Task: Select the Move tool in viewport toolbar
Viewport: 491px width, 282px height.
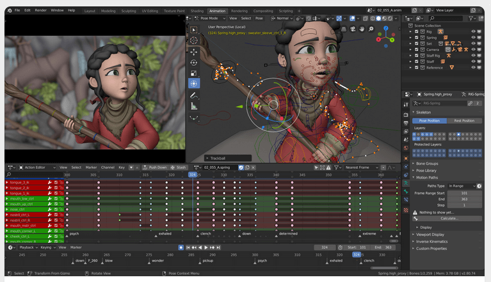Action: pyautogui.click(x=194, y=52)
